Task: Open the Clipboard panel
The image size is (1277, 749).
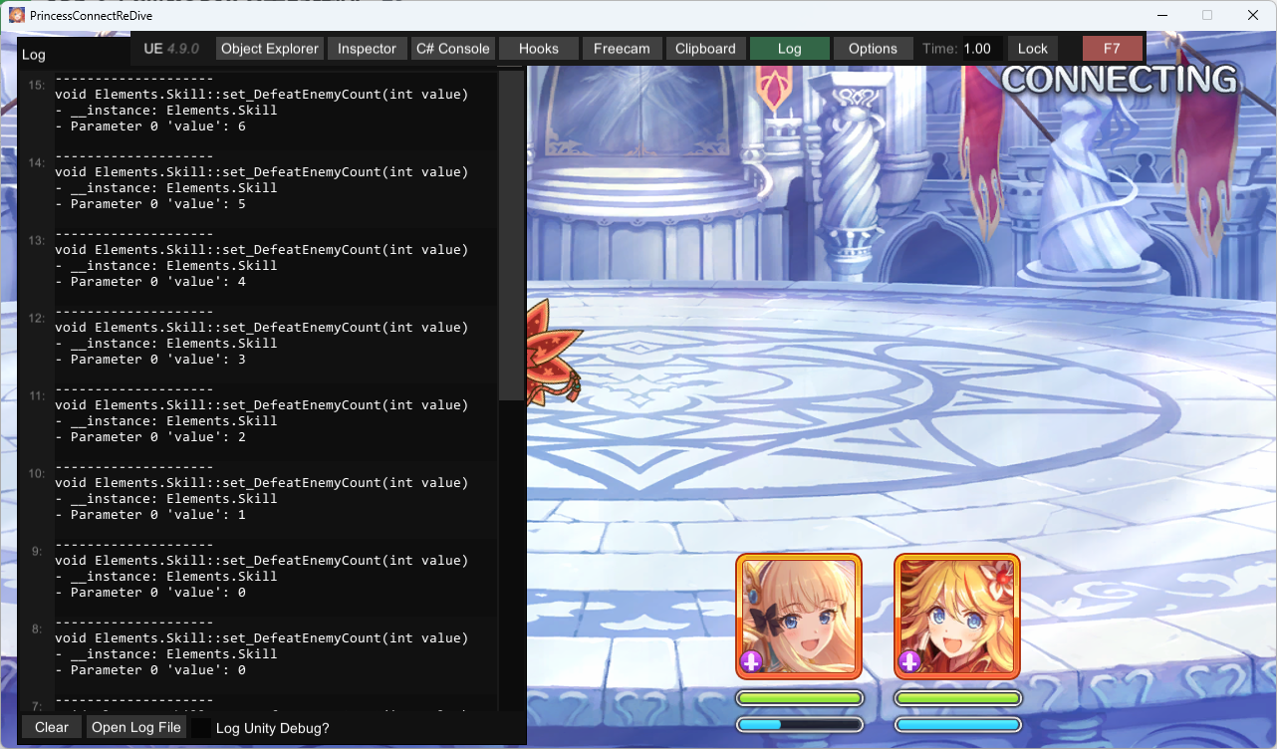Action: (705, 49)
